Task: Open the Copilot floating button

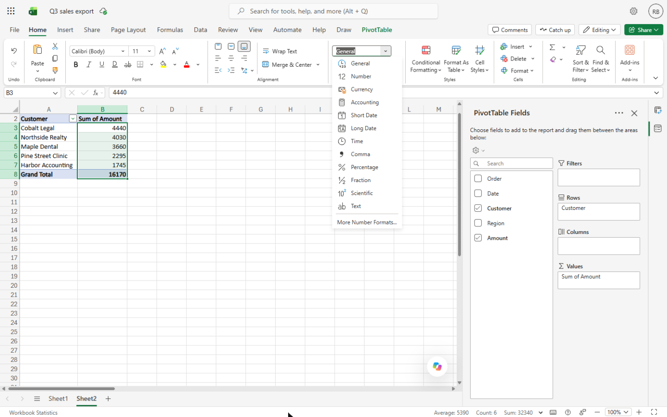Action: [x=437, y=366]
